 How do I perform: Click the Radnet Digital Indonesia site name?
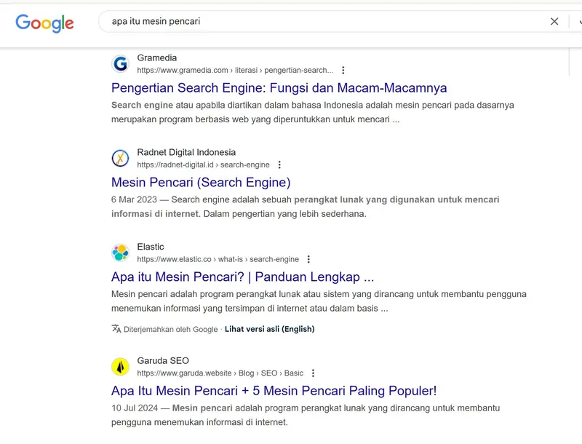point(186,152)
